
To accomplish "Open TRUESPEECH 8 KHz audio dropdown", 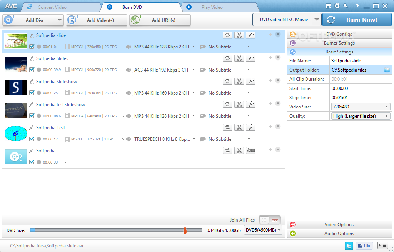I will coord(194,139).
